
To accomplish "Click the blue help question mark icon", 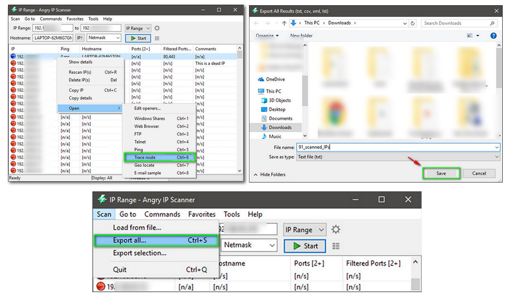I will 493,36.
